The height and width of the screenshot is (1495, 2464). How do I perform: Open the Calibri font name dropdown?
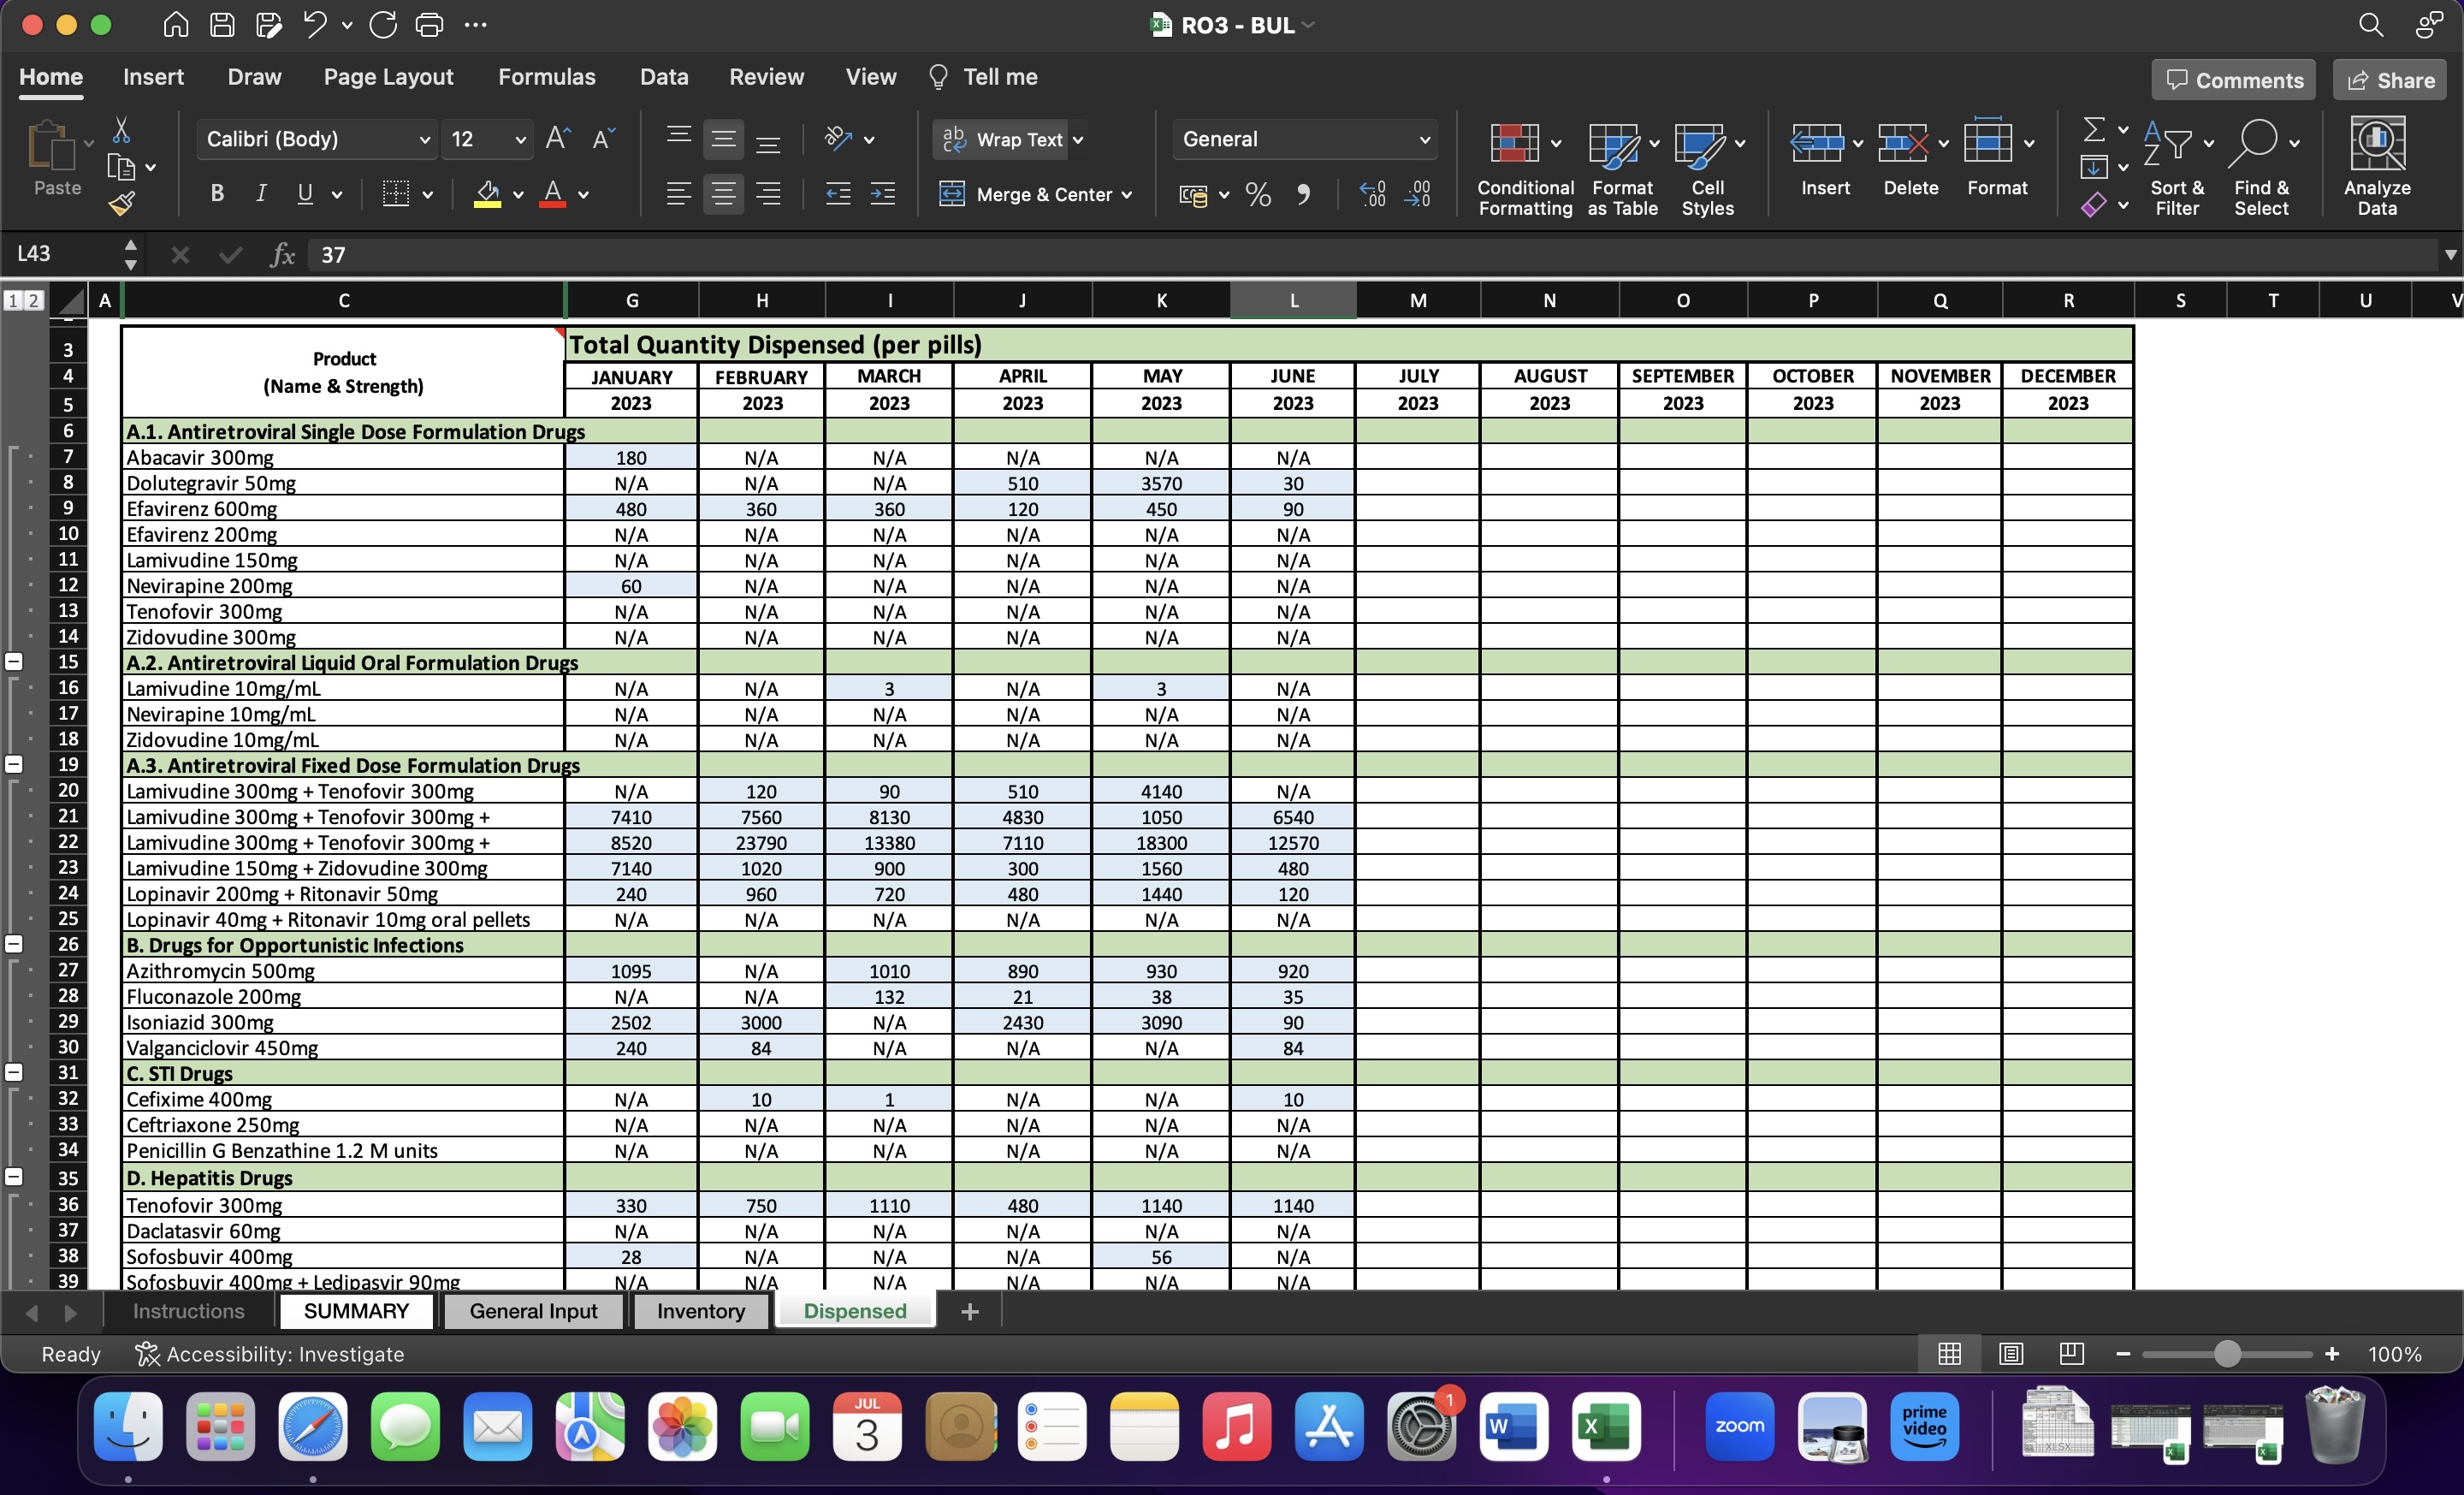tap(423, 140)
